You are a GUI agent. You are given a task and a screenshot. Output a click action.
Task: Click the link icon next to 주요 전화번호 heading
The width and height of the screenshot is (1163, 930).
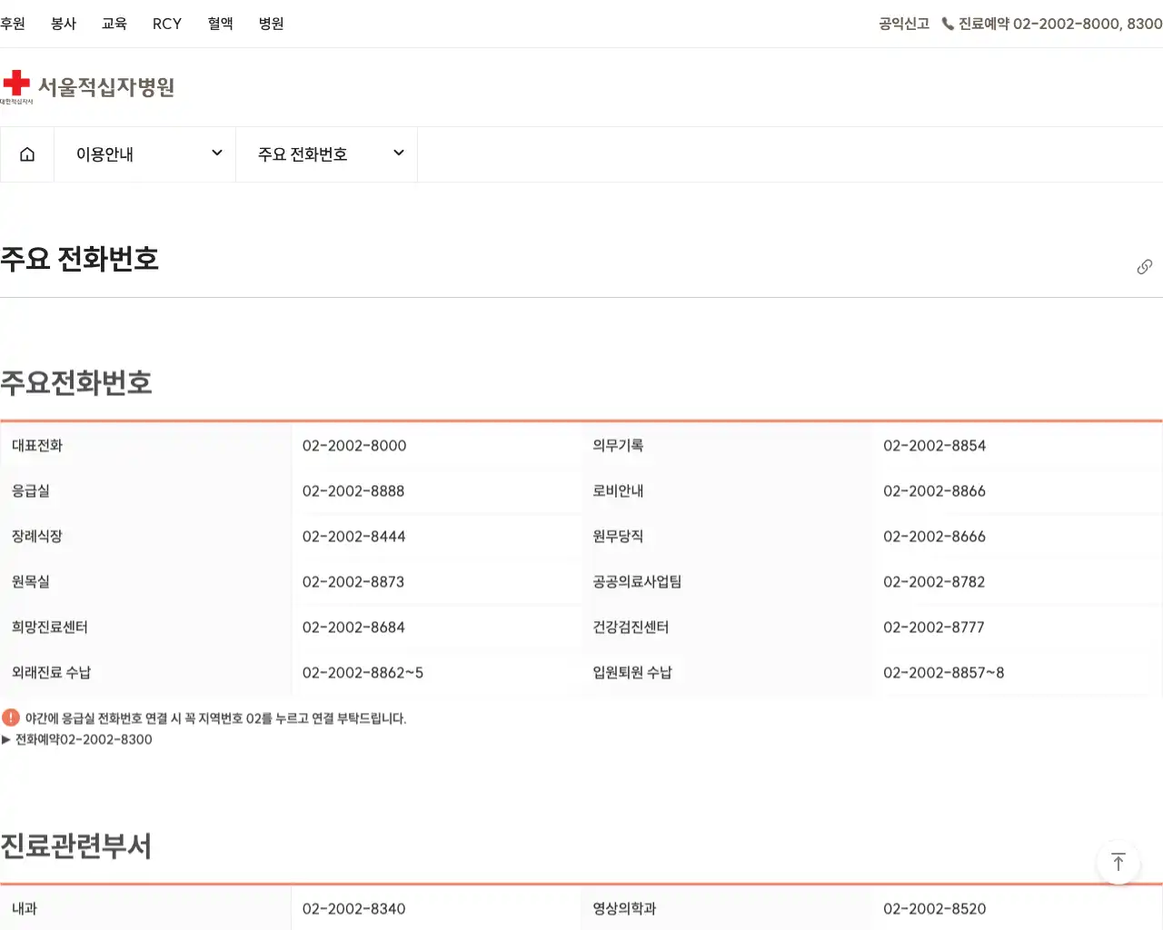tap(1144, 266)
